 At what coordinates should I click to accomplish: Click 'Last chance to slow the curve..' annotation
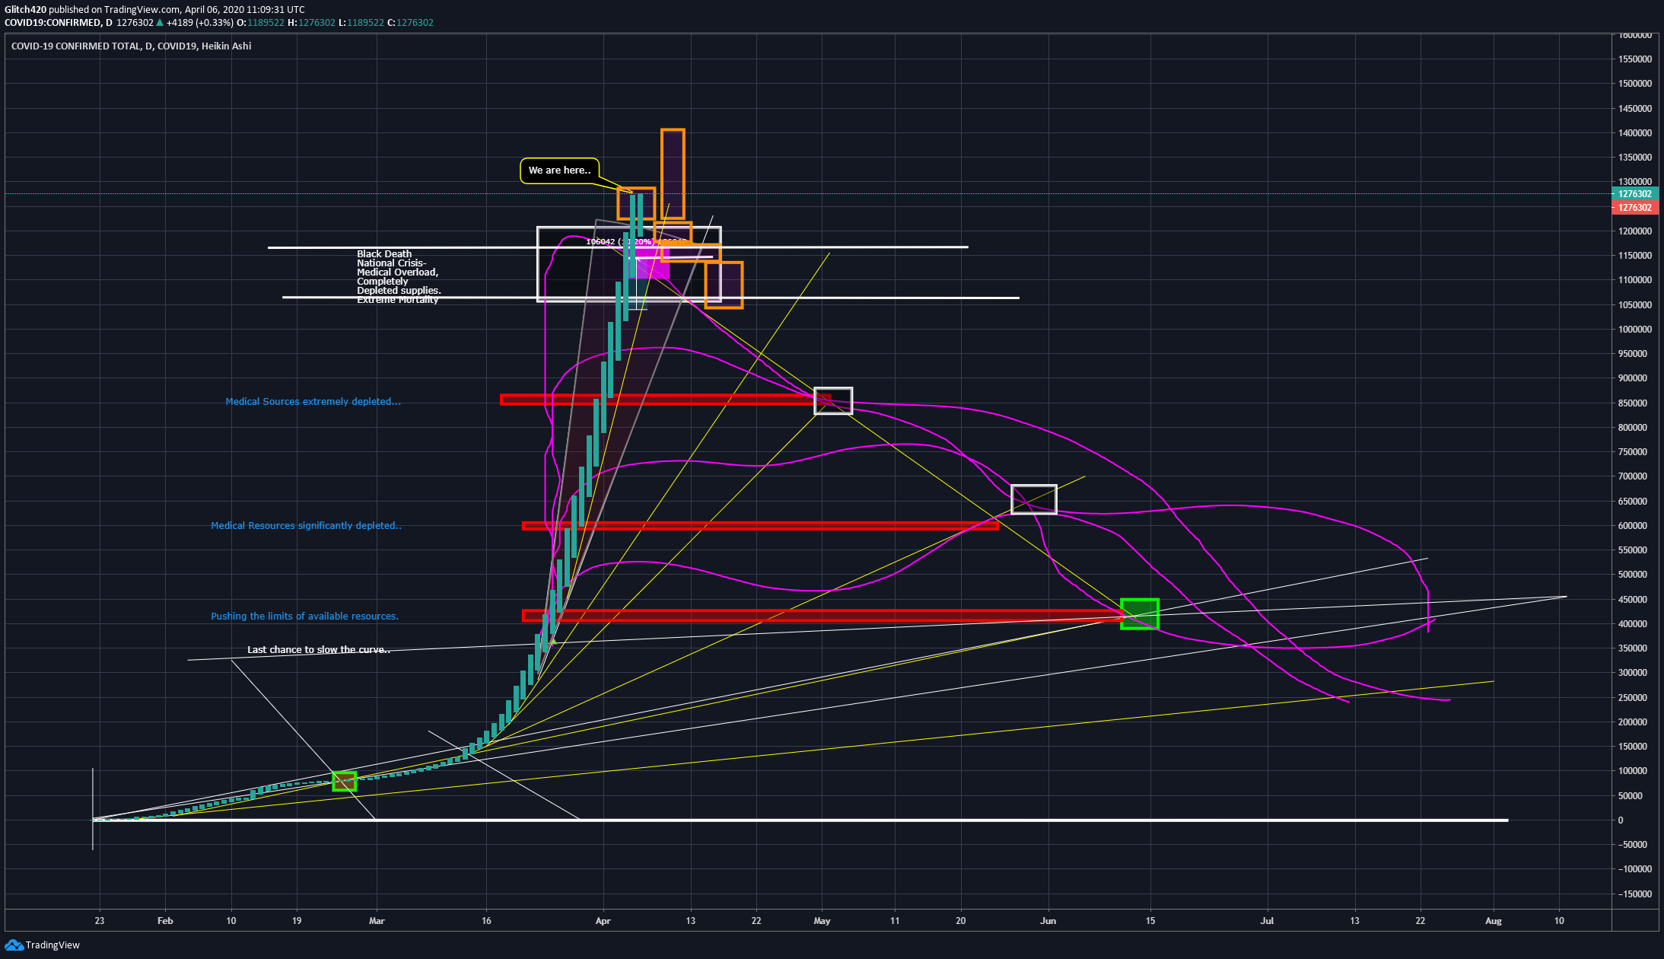[x=319, y=649]
